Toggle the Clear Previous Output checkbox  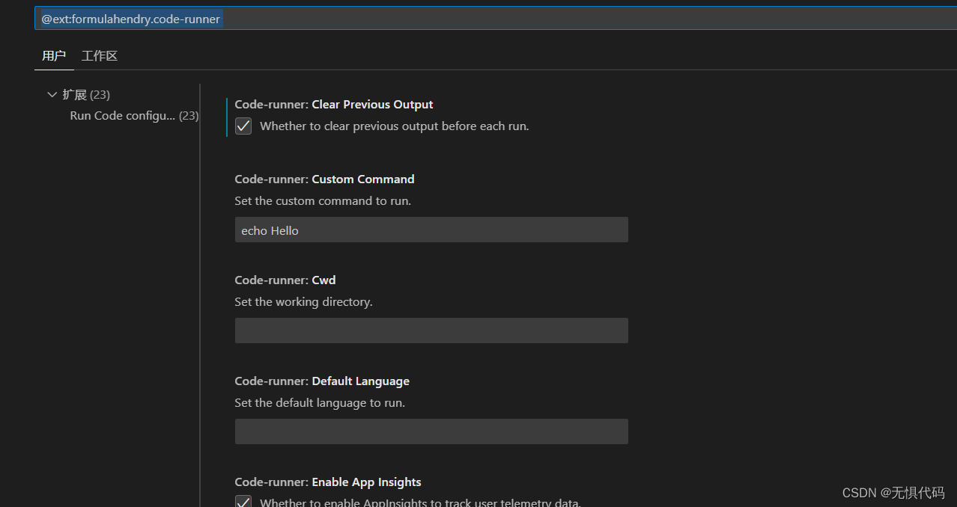point(243,126)
